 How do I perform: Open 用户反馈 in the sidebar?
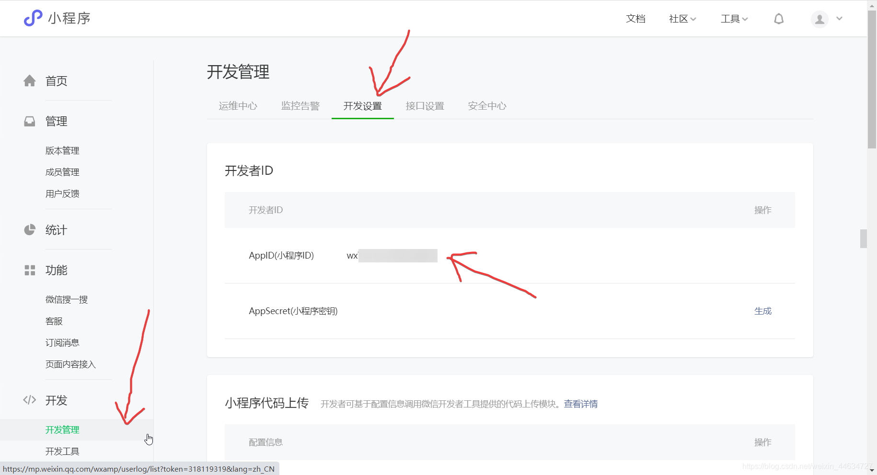(x=62, y=193)
